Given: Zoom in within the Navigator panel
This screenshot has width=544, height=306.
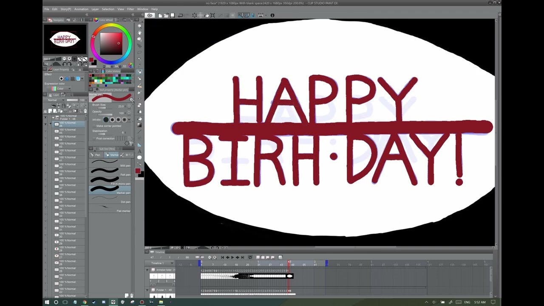Looking at the screenshot, I should [x=69, y=59].
